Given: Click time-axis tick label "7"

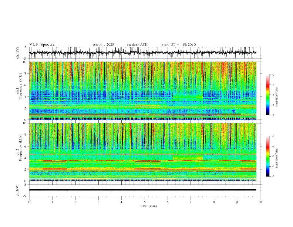Looking at the screenshot, I should pyautogui.click(x=191, y=202).
